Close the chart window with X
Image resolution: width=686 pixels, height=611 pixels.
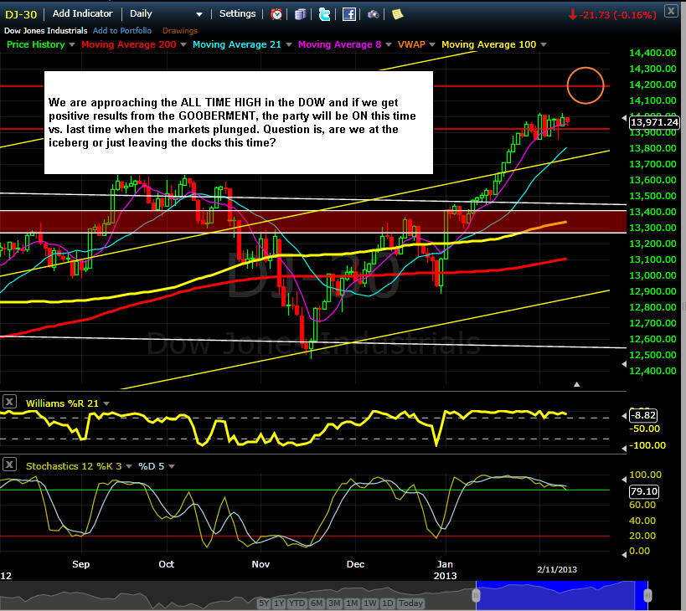pos(671,11)
